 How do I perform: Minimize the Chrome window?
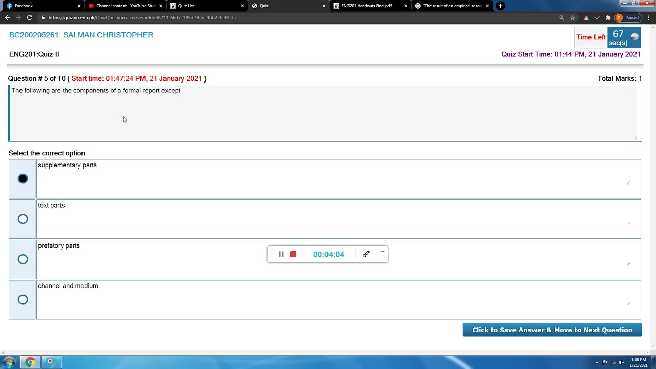click(624, 3)
